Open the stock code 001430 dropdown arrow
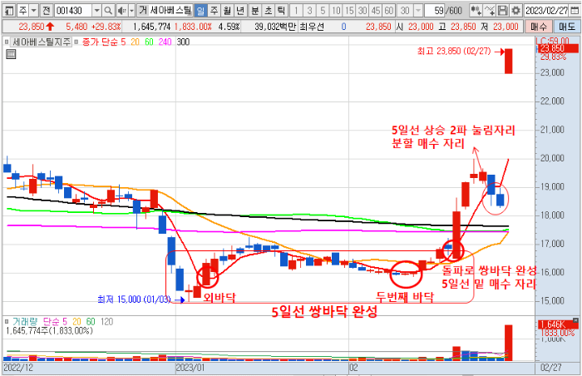The width and height of the screenshot is (582, 376). [x=96, y=11]
